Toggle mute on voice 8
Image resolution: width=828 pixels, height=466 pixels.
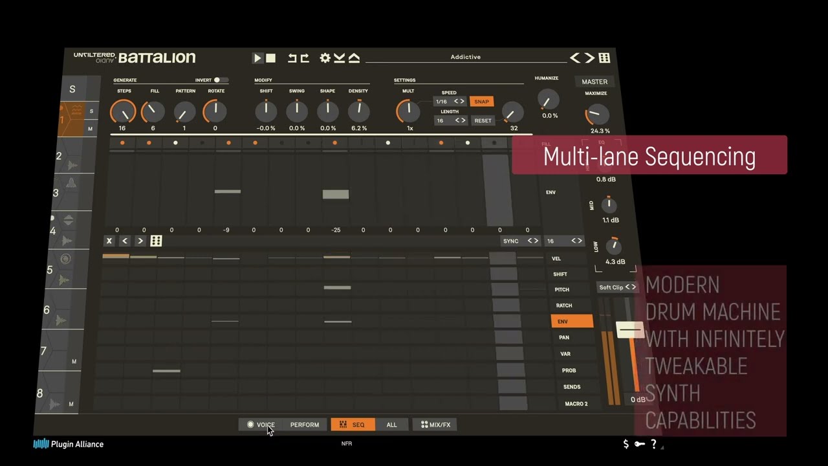coord(71,404)
